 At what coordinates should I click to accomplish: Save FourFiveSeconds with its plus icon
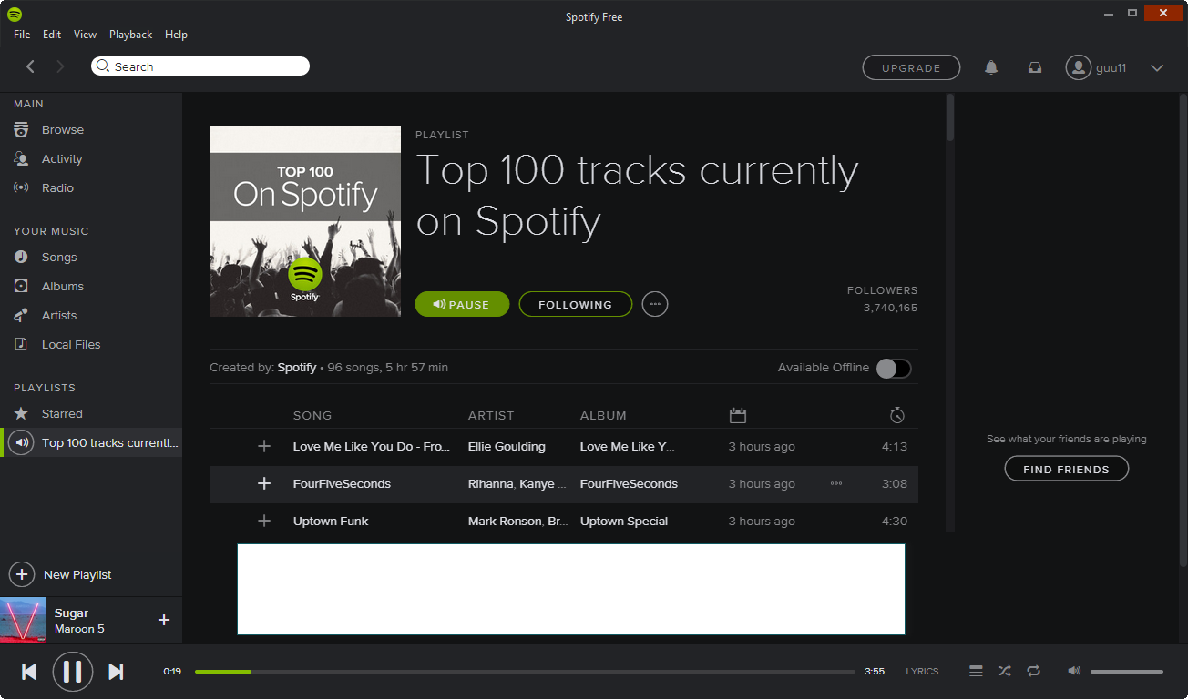(x=264, y=483)
